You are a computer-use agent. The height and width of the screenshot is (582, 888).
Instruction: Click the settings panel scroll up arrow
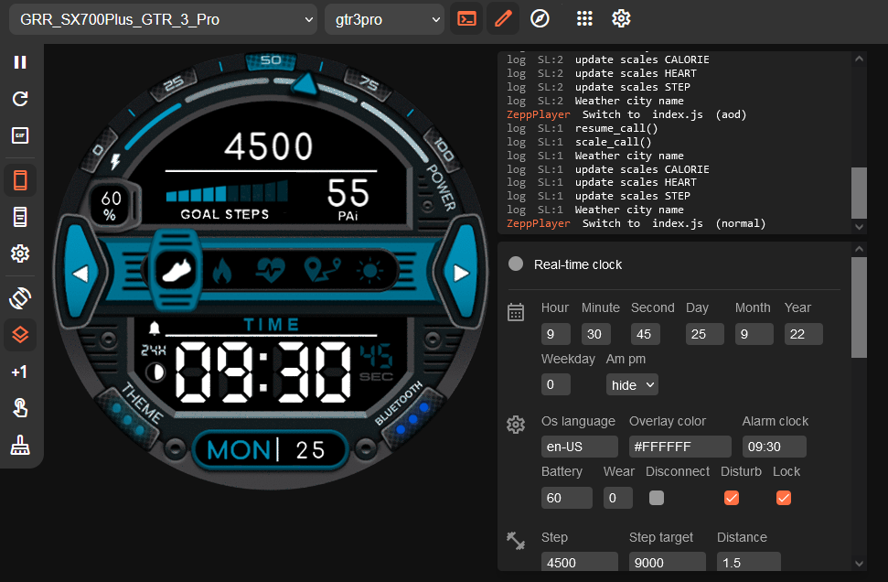coord(859,249)
